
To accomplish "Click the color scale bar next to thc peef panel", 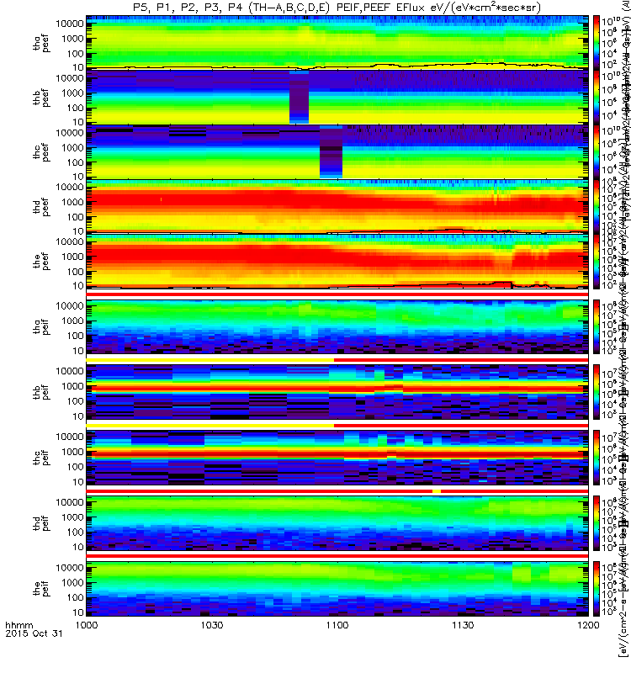I will tap(597, 151).
